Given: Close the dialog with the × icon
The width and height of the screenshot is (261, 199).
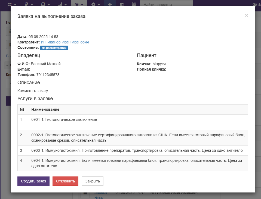Looking at the screenshot, I should [x=246, y=15].
